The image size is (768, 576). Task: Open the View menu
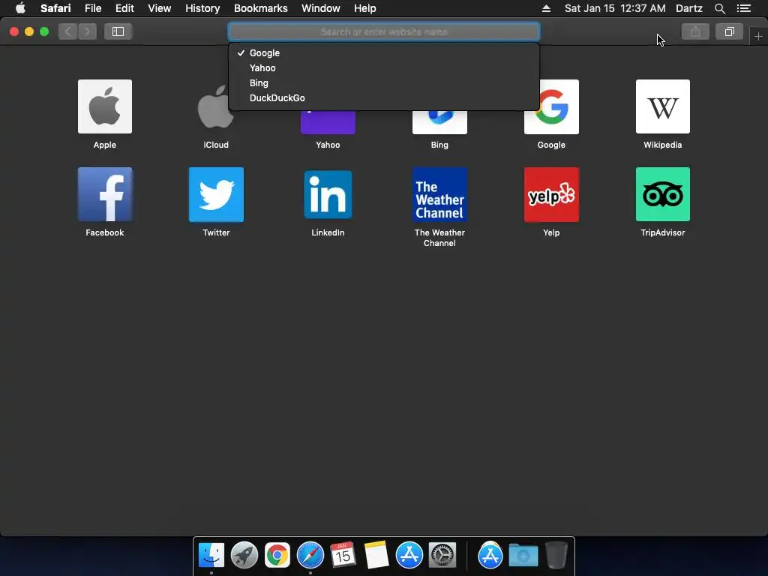(x=160, y=8)
